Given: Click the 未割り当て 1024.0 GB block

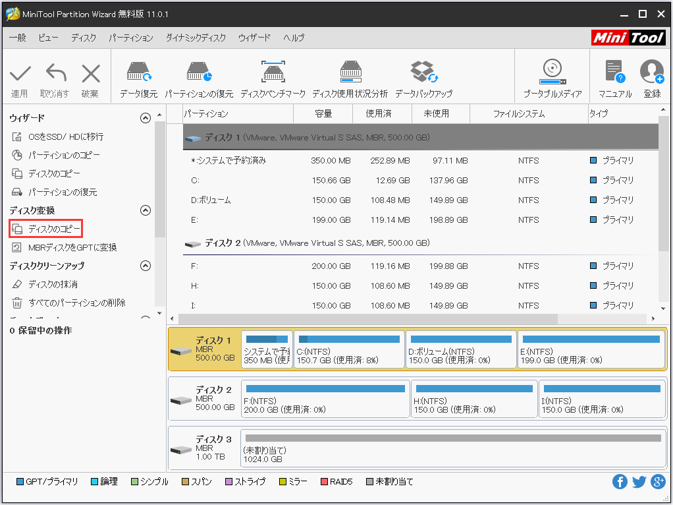Looking at the screenshot, I should tap(453, 449).
